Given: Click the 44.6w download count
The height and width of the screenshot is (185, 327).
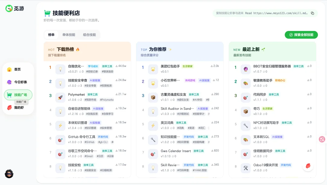Looking at the screenshot, I should (121, 66).
